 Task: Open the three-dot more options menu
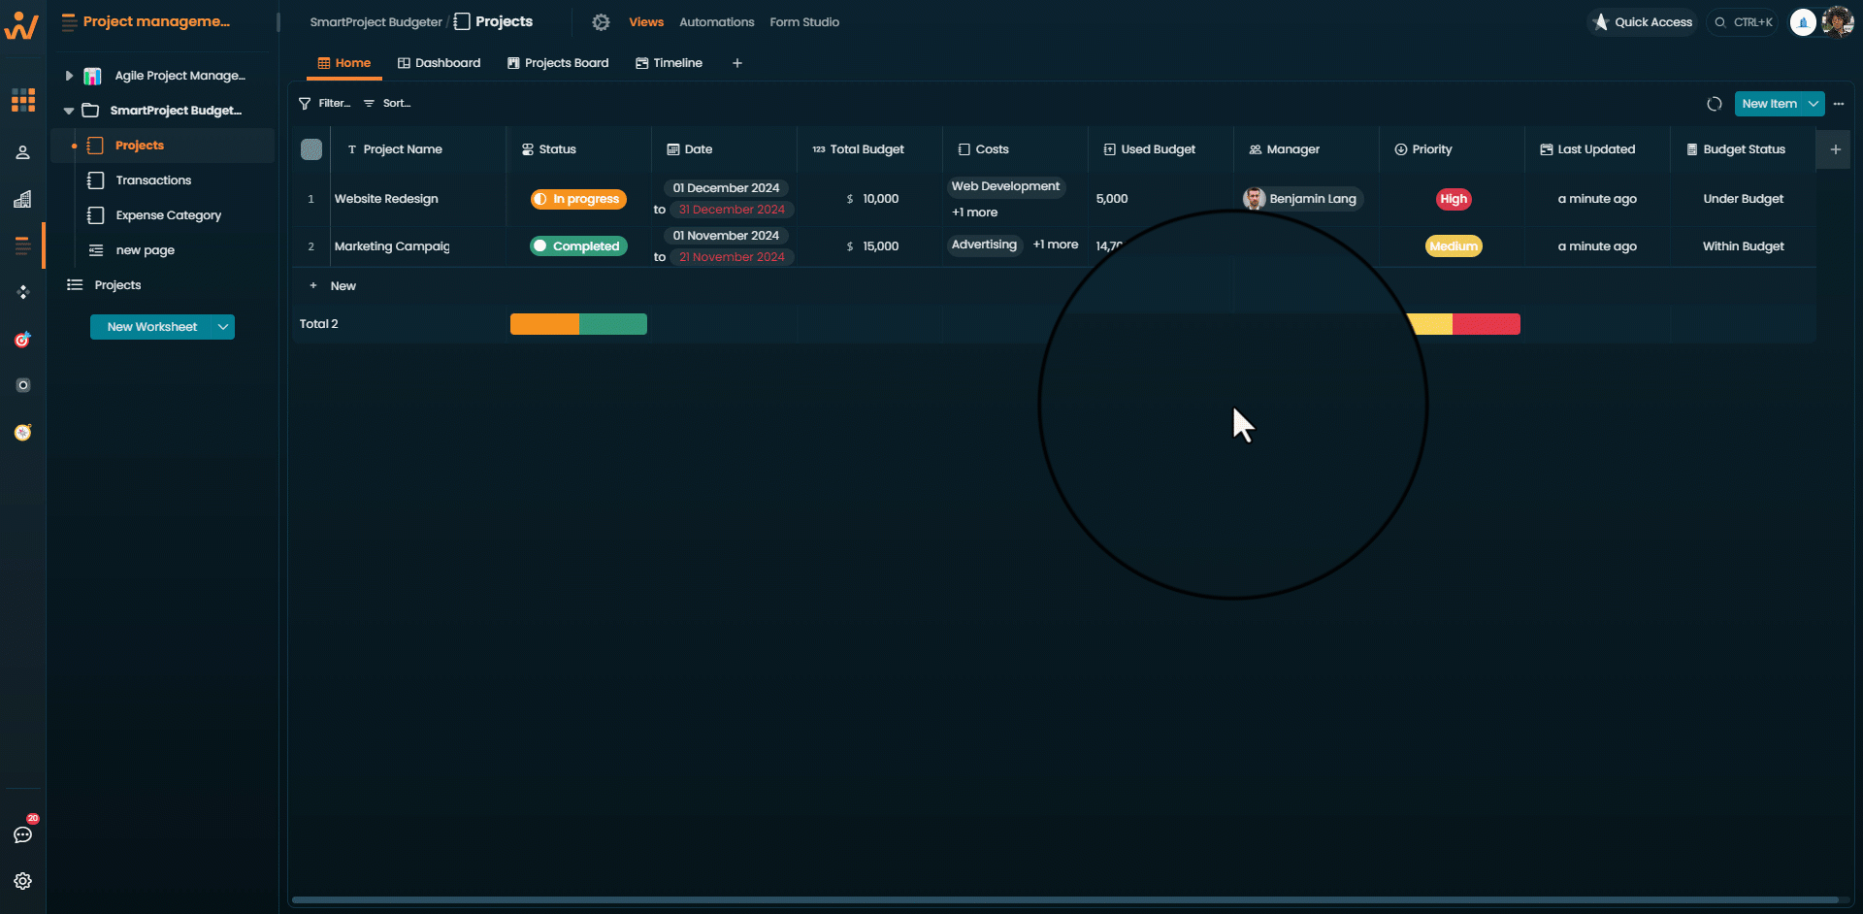pos(1839,104)
